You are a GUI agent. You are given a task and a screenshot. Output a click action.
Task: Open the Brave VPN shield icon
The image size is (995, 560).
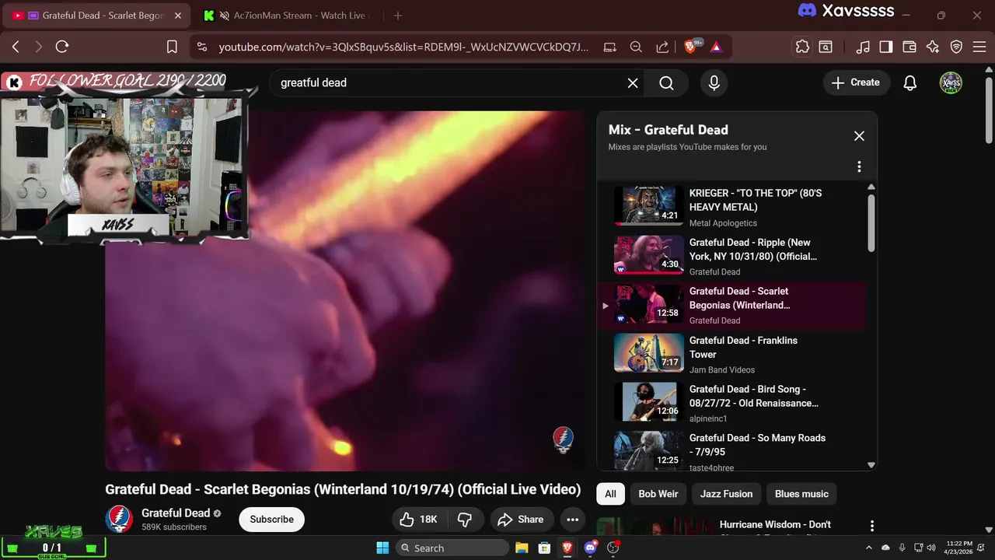click(x=957, y=47)
